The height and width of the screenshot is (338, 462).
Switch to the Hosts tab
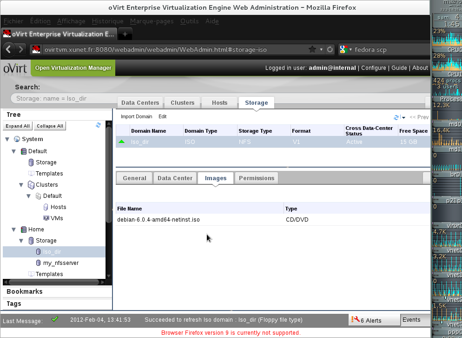219,102
